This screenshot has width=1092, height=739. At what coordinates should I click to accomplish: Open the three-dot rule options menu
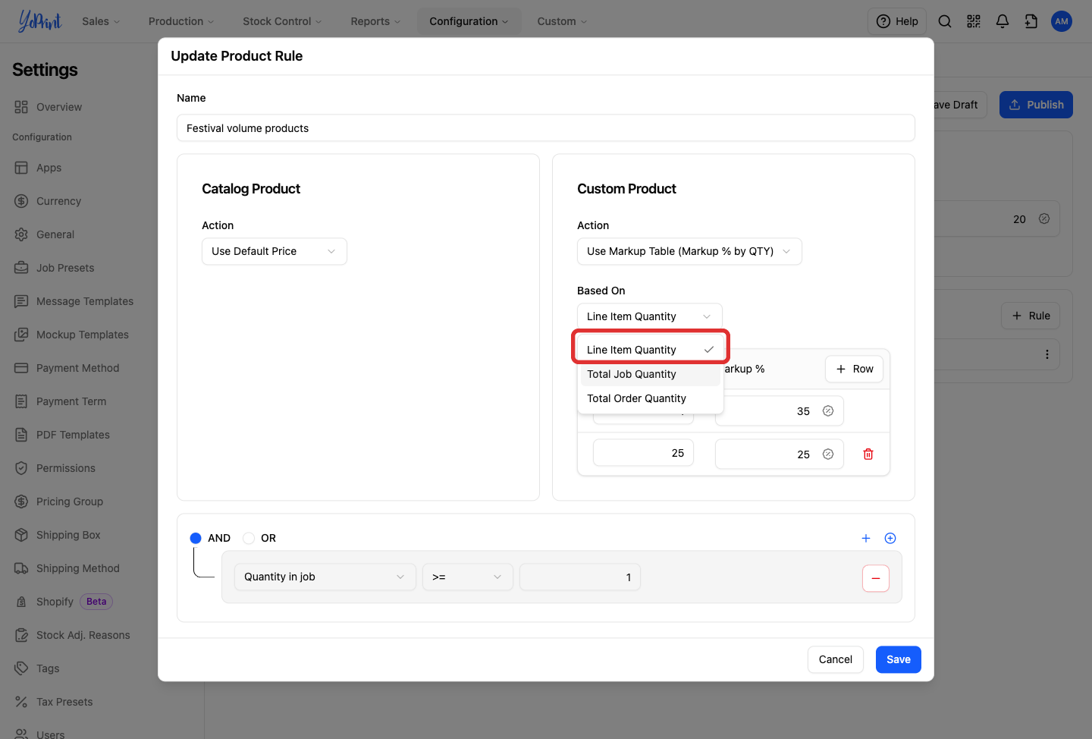1047,354
